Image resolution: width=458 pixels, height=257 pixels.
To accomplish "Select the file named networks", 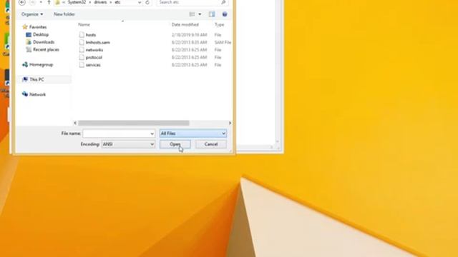I will click(94, 50).
